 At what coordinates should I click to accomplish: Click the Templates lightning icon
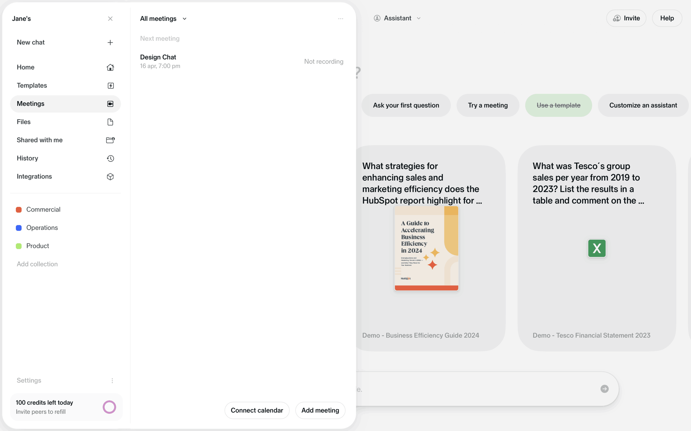[x=110, y=85]
